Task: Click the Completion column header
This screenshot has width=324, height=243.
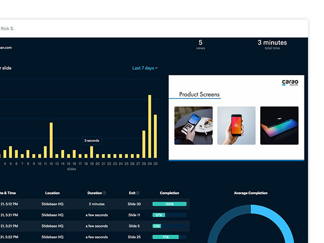Action: [169, 193]
